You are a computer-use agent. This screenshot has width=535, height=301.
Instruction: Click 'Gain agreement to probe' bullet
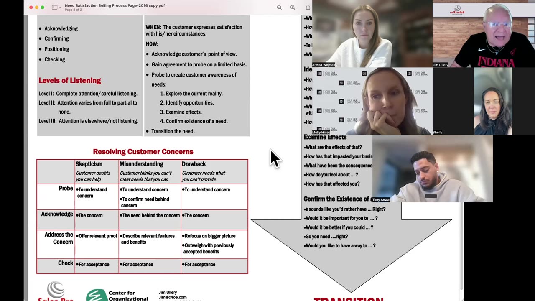pos(199,64)
